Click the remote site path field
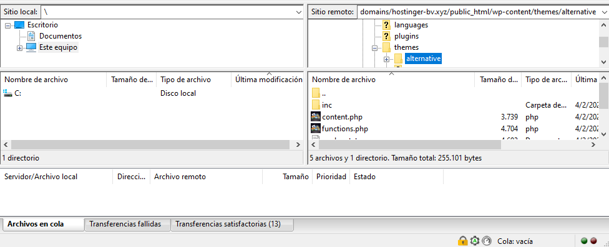The height and width of the screenshot is (247, 609). click(x=478, y=12)
